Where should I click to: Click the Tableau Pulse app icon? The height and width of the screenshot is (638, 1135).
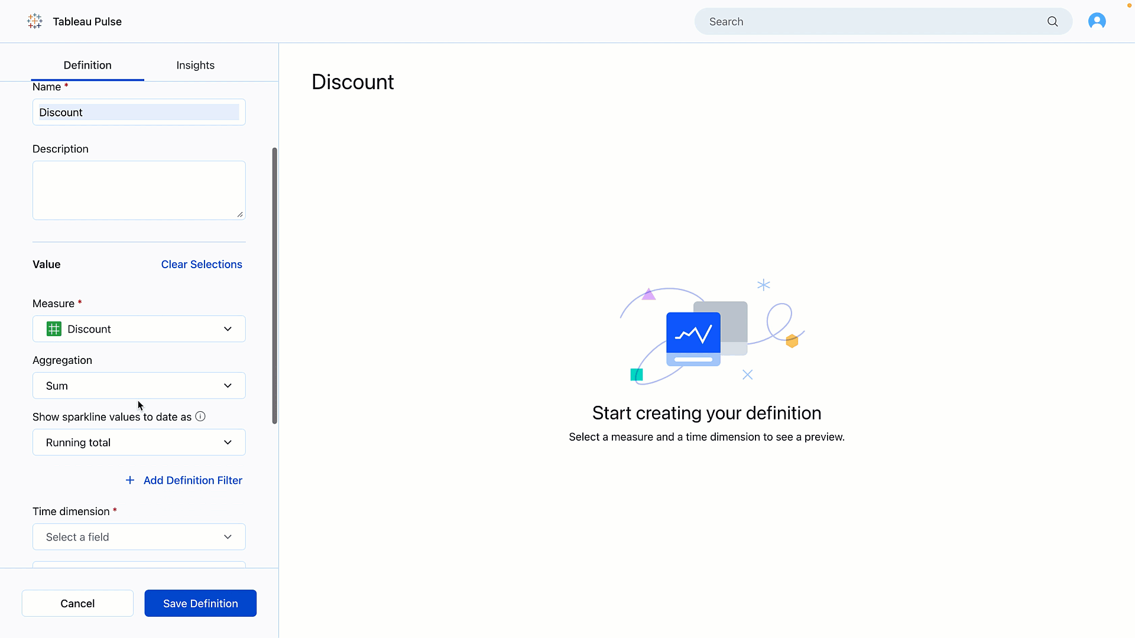34,21
